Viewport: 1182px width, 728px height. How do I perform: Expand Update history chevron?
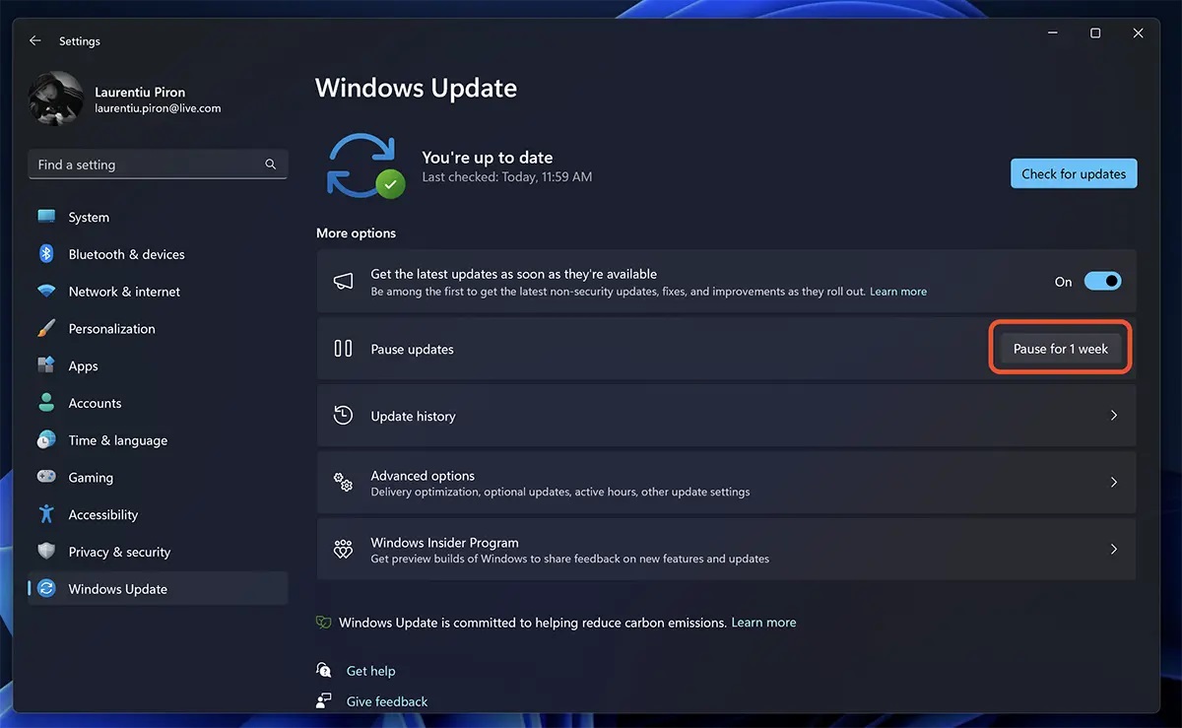coord(1114,416)
